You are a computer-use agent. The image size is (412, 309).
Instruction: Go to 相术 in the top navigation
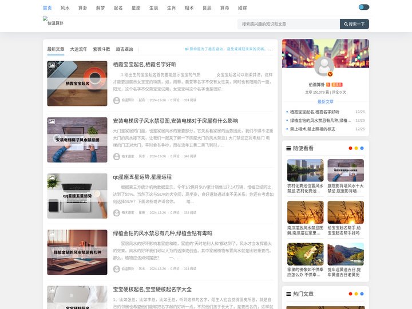(189, 8)
